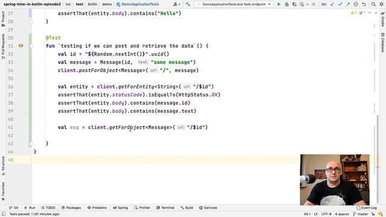The width and height of the screenshot is (386, 217).
Task: Build the project with hammer icon
Action: [188, 4]
